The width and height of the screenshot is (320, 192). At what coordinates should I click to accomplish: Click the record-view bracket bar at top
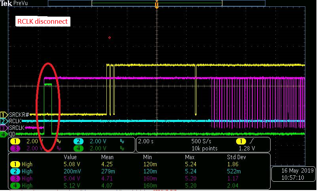157,3
